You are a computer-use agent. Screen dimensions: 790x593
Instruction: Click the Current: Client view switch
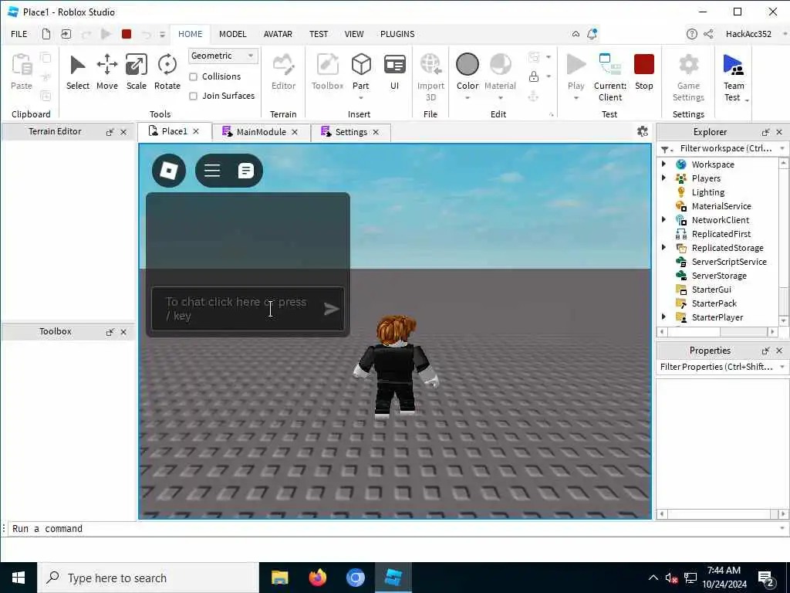click(610, 77)
